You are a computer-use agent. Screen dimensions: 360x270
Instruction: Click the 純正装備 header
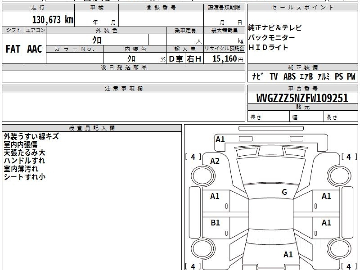click(303, 67)
